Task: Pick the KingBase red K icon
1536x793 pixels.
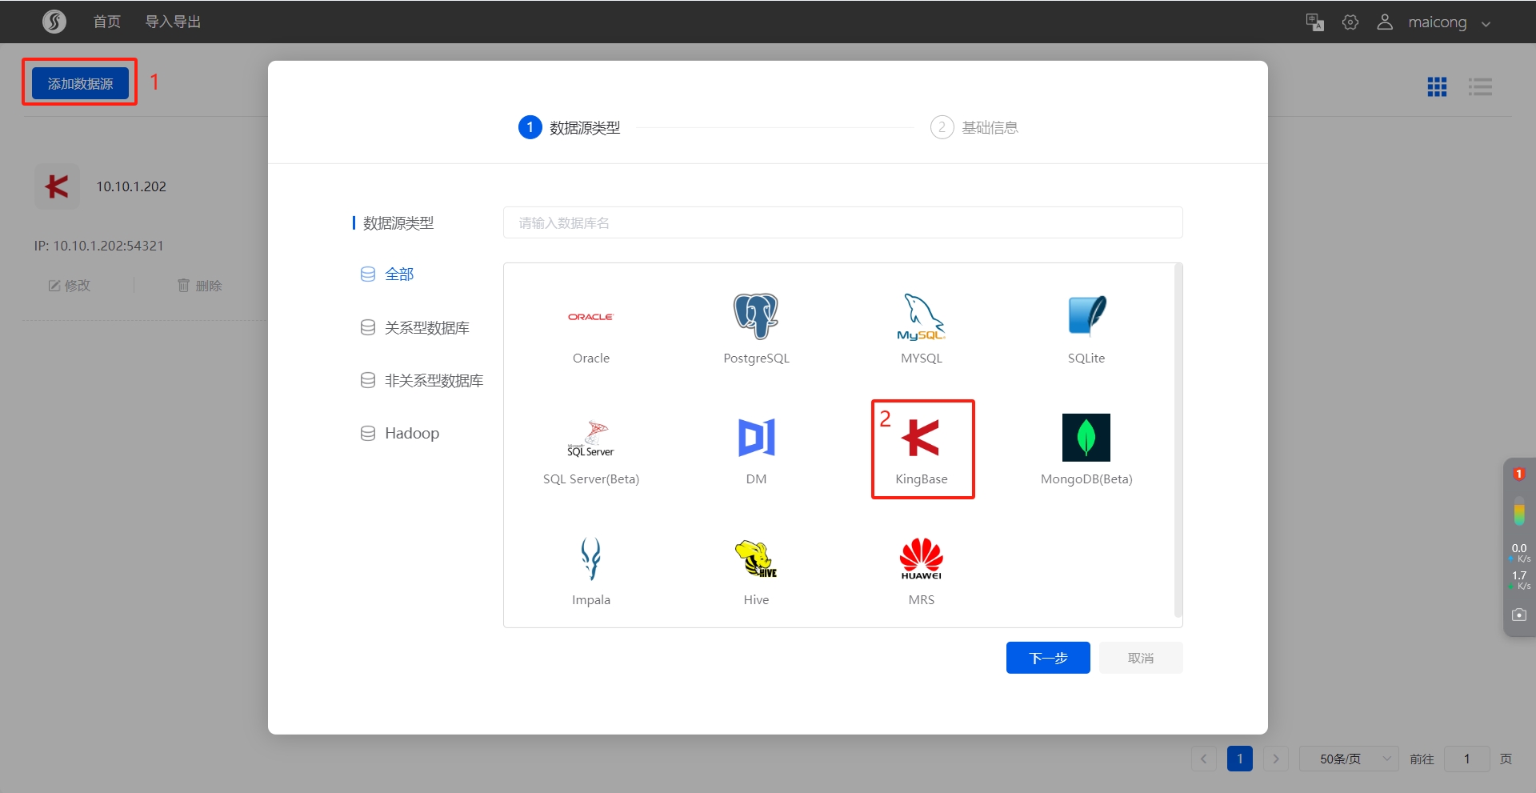Action: coord(921,438)
